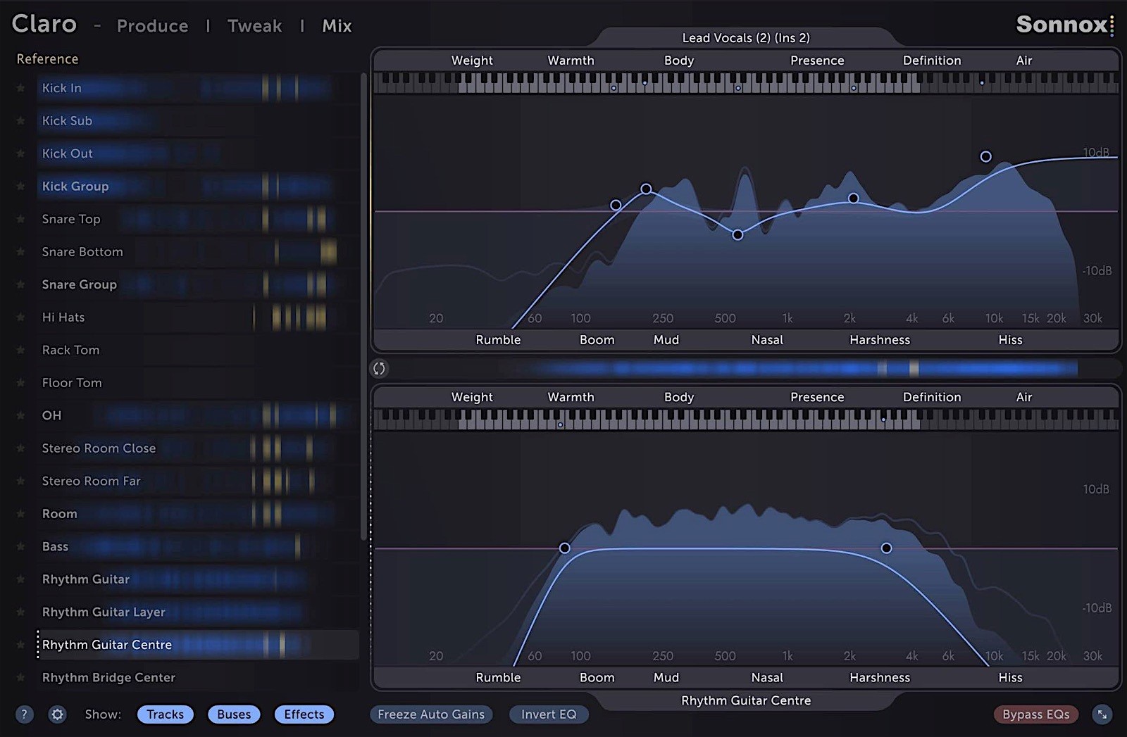This screenshot has width=1127, height=737.
Task: Click Rhythm Guitar Centre low-pass node
Action: 886,548
